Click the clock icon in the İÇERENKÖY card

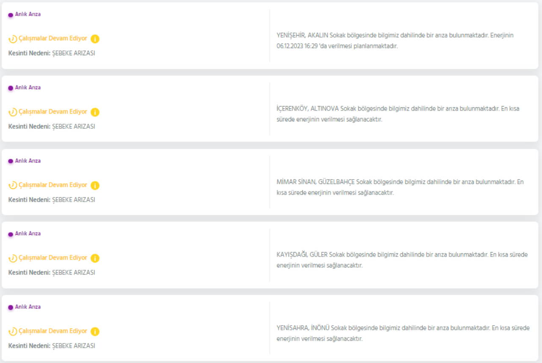click(x=13, y=112)
